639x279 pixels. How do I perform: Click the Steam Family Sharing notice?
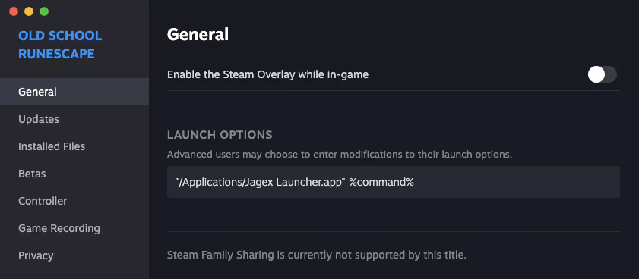pyautogui.click(x=316, y=255)
